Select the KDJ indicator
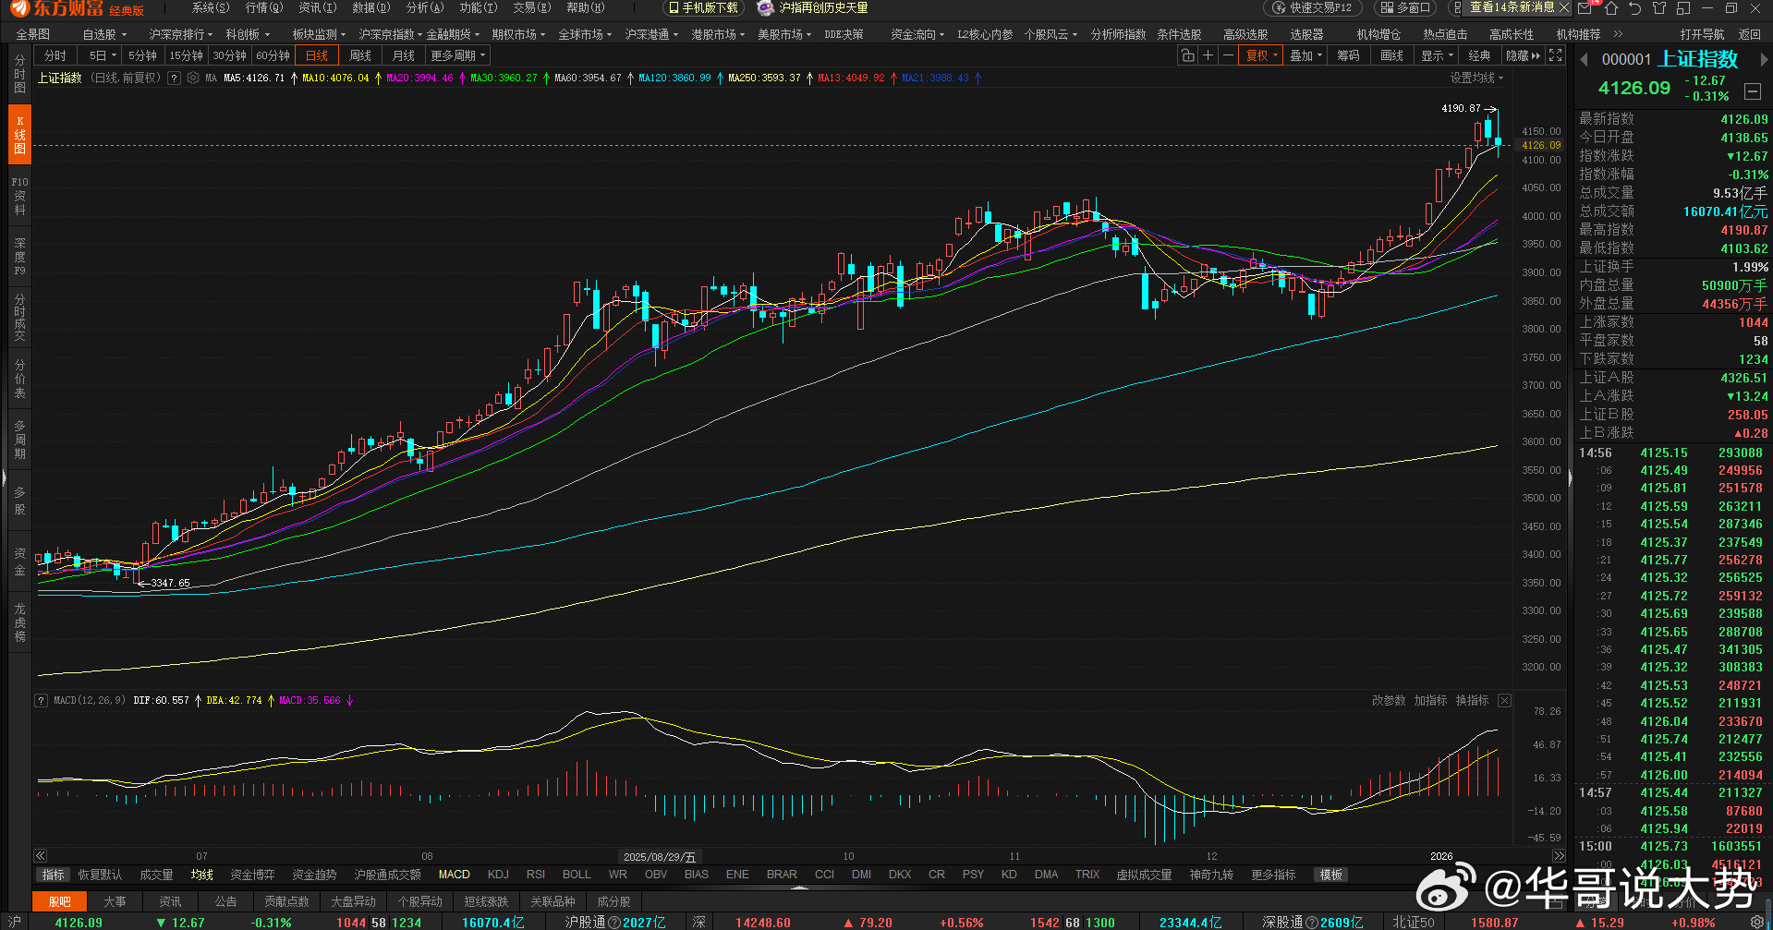1773x930 pixels. pos(498,875)
